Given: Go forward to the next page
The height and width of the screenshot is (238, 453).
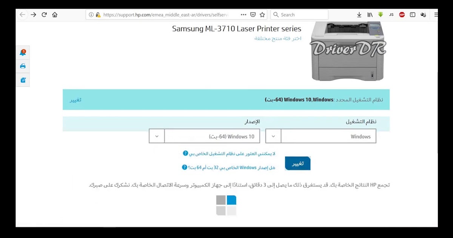Looking at the screenshot, I should [34, 15].
